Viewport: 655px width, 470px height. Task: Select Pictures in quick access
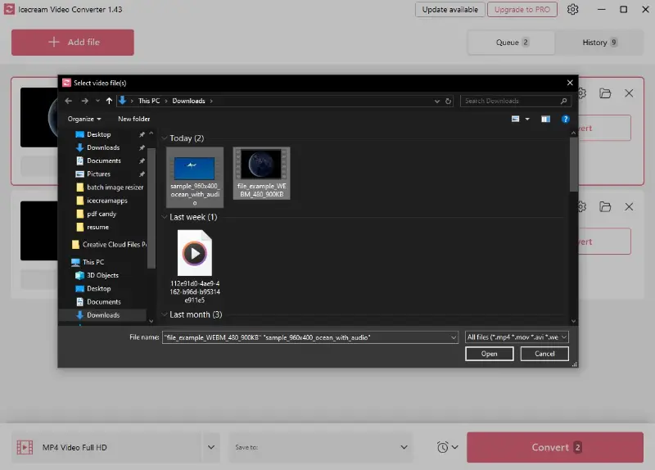pyautogui.click(x=98, y=174)
